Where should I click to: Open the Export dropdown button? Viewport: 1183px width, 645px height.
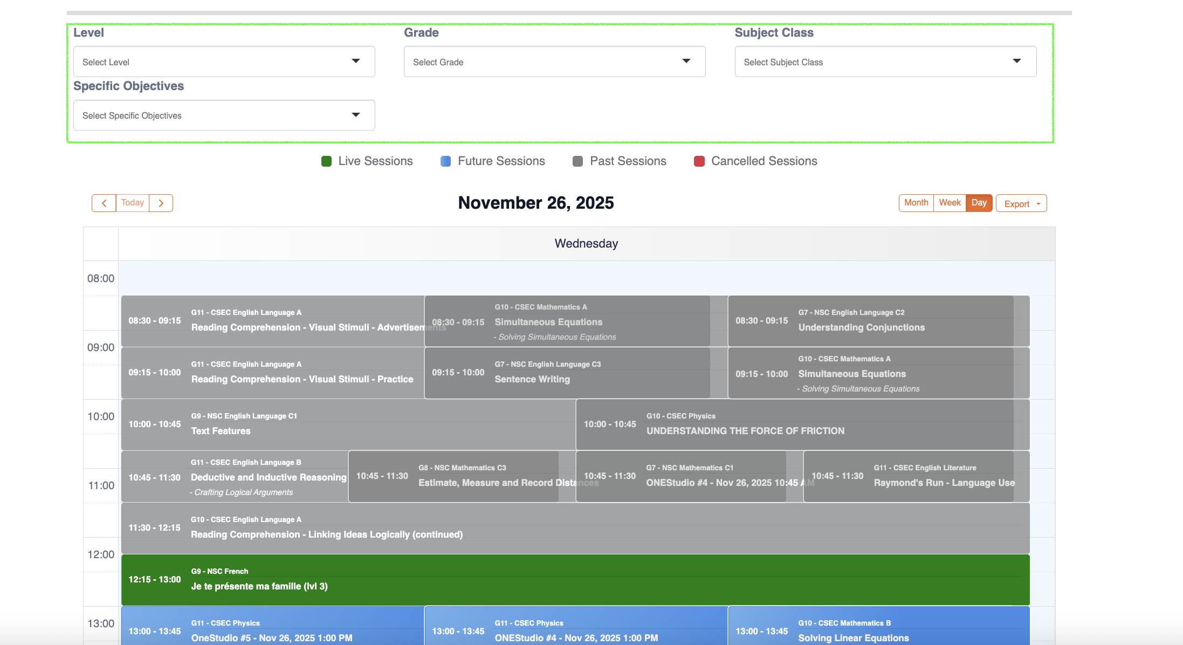pyautogui.click(x=1021, y=203)
